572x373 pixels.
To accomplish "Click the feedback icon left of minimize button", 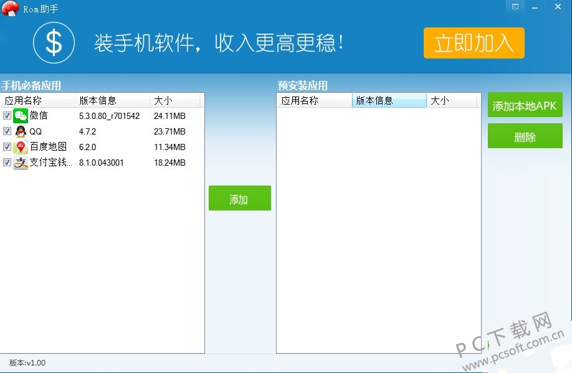I will click(x=515, y=6).
